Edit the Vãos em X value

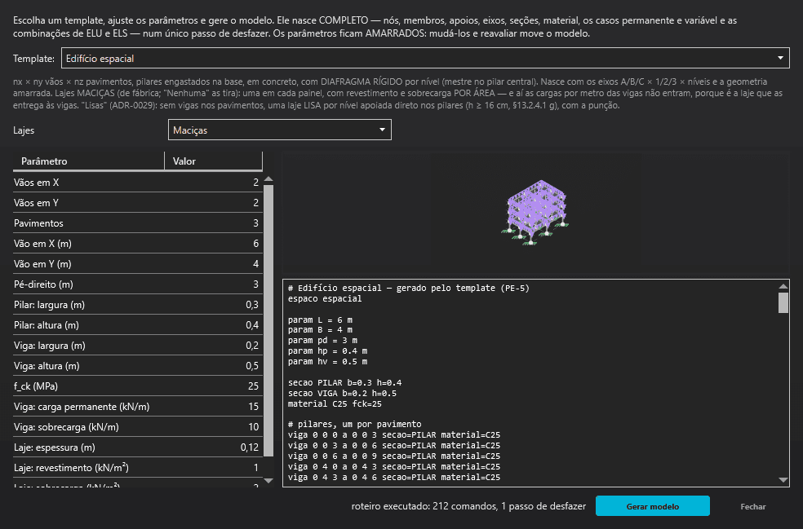point(214,182)
